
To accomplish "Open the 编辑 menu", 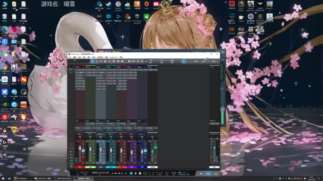I will pyautogui.click(x=75, y=57).
